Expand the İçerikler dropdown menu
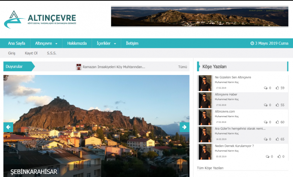293x177 pixels. (106, 43)
